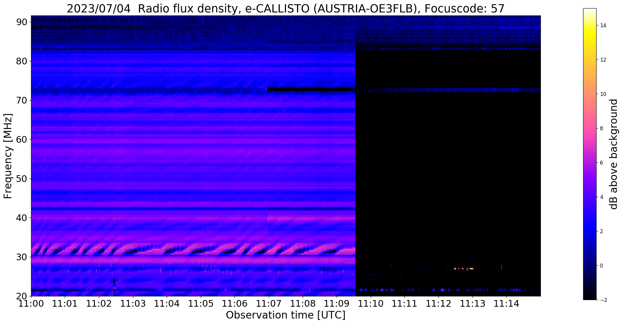Click the 11:03 time tick label
This screenshot has height=324, width=623.
(x=133, y=303)
